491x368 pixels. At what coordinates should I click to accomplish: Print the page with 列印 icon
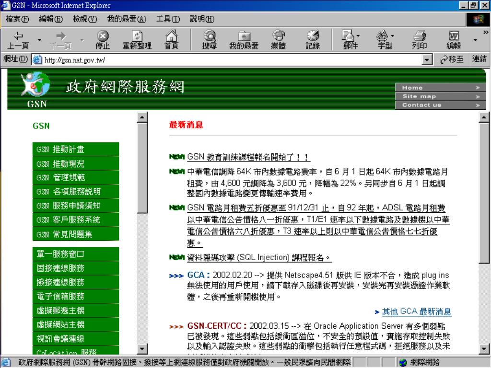click(x=419, y=35)
